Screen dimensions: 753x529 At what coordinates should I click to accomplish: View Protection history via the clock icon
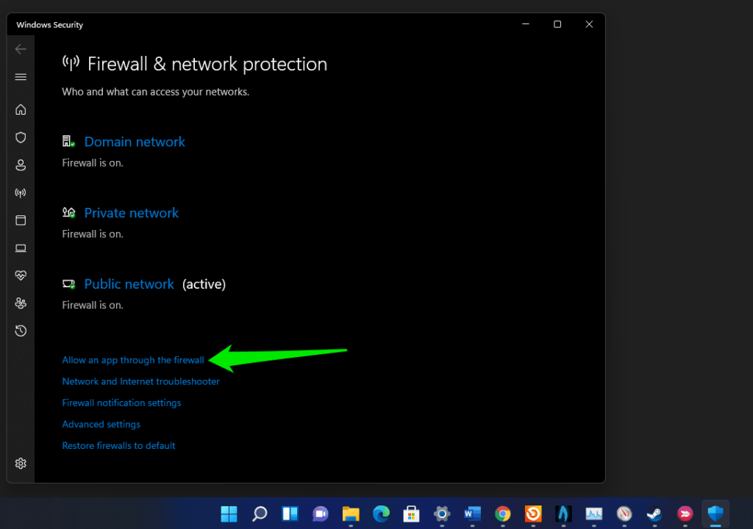[x=20, y=331]
